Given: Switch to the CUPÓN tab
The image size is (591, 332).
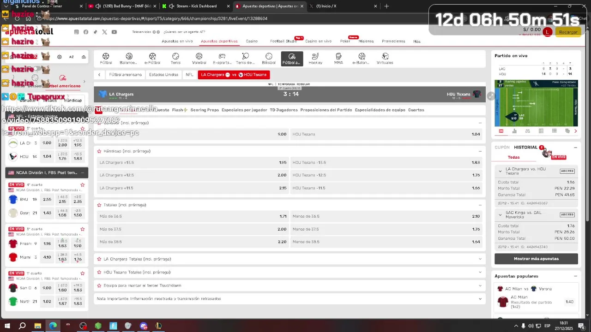Looking at the screenshot, I should [502, 148].
